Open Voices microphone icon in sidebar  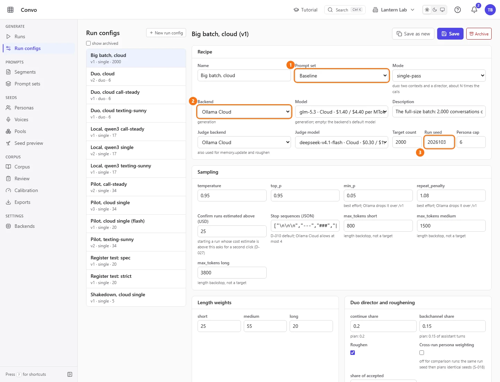[x=8, y=119]
